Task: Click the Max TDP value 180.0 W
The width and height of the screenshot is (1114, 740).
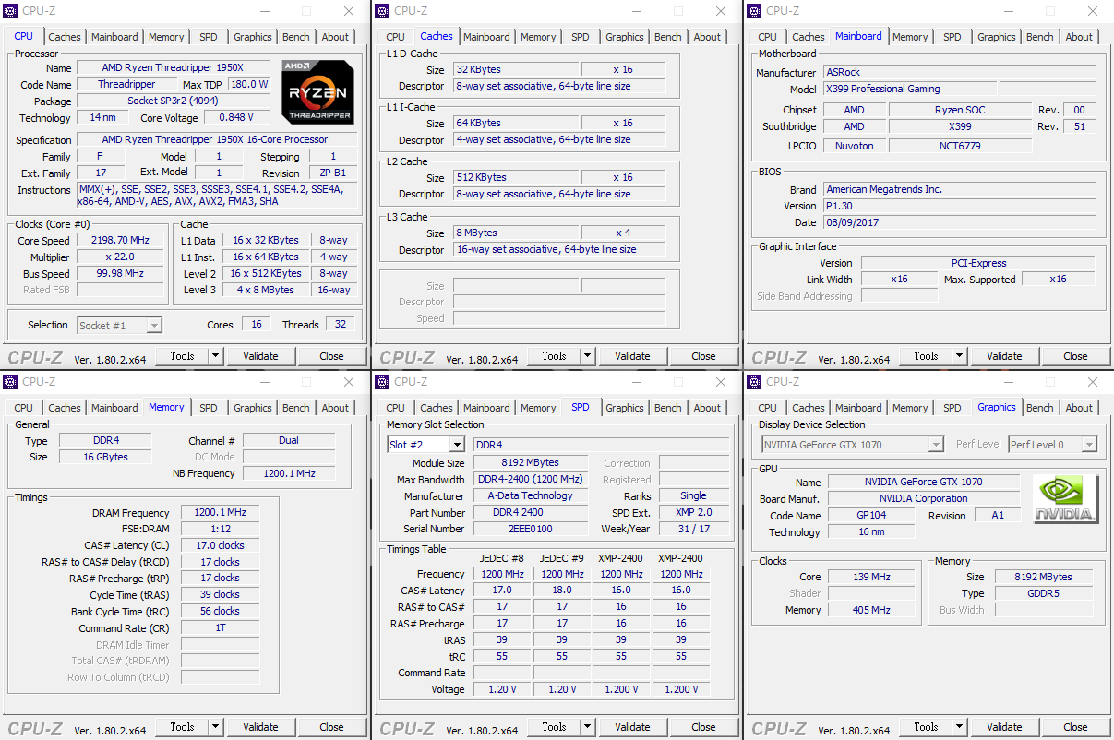Action: click(249, 84)
